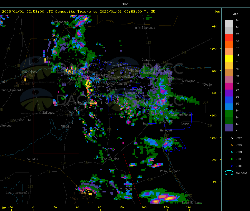Click the Divisadero place label
The width and height of the screenshot is (250, 211).
click(x=60, y=22)
